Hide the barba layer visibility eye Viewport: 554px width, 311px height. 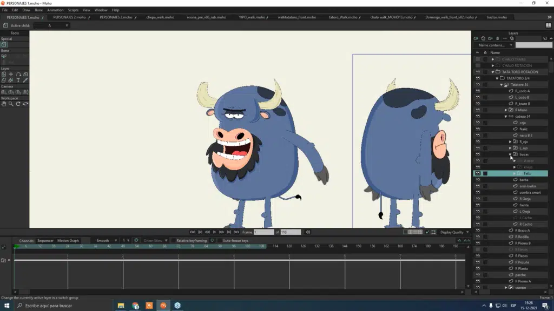click(x=478, y=180)
